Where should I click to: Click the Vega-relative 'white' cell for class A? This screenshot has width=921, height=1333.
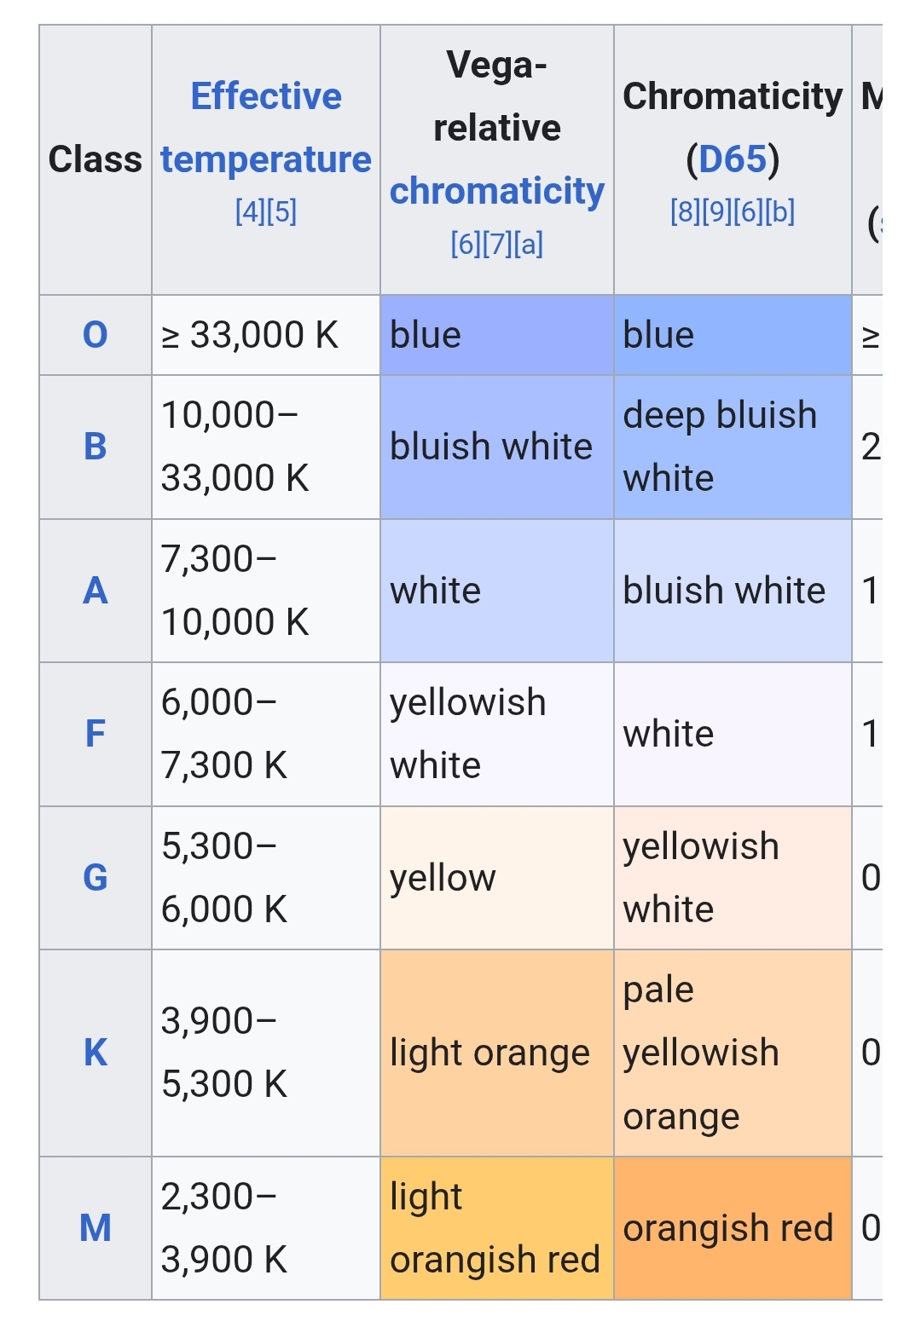tap(497, 591)
